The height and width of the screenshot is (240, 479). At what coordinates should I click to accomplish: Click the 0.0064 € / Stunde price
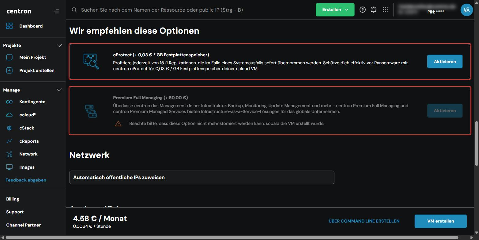tap(92, 227)
